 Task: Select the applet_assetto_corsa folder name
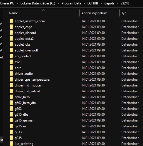pos(30,21)
